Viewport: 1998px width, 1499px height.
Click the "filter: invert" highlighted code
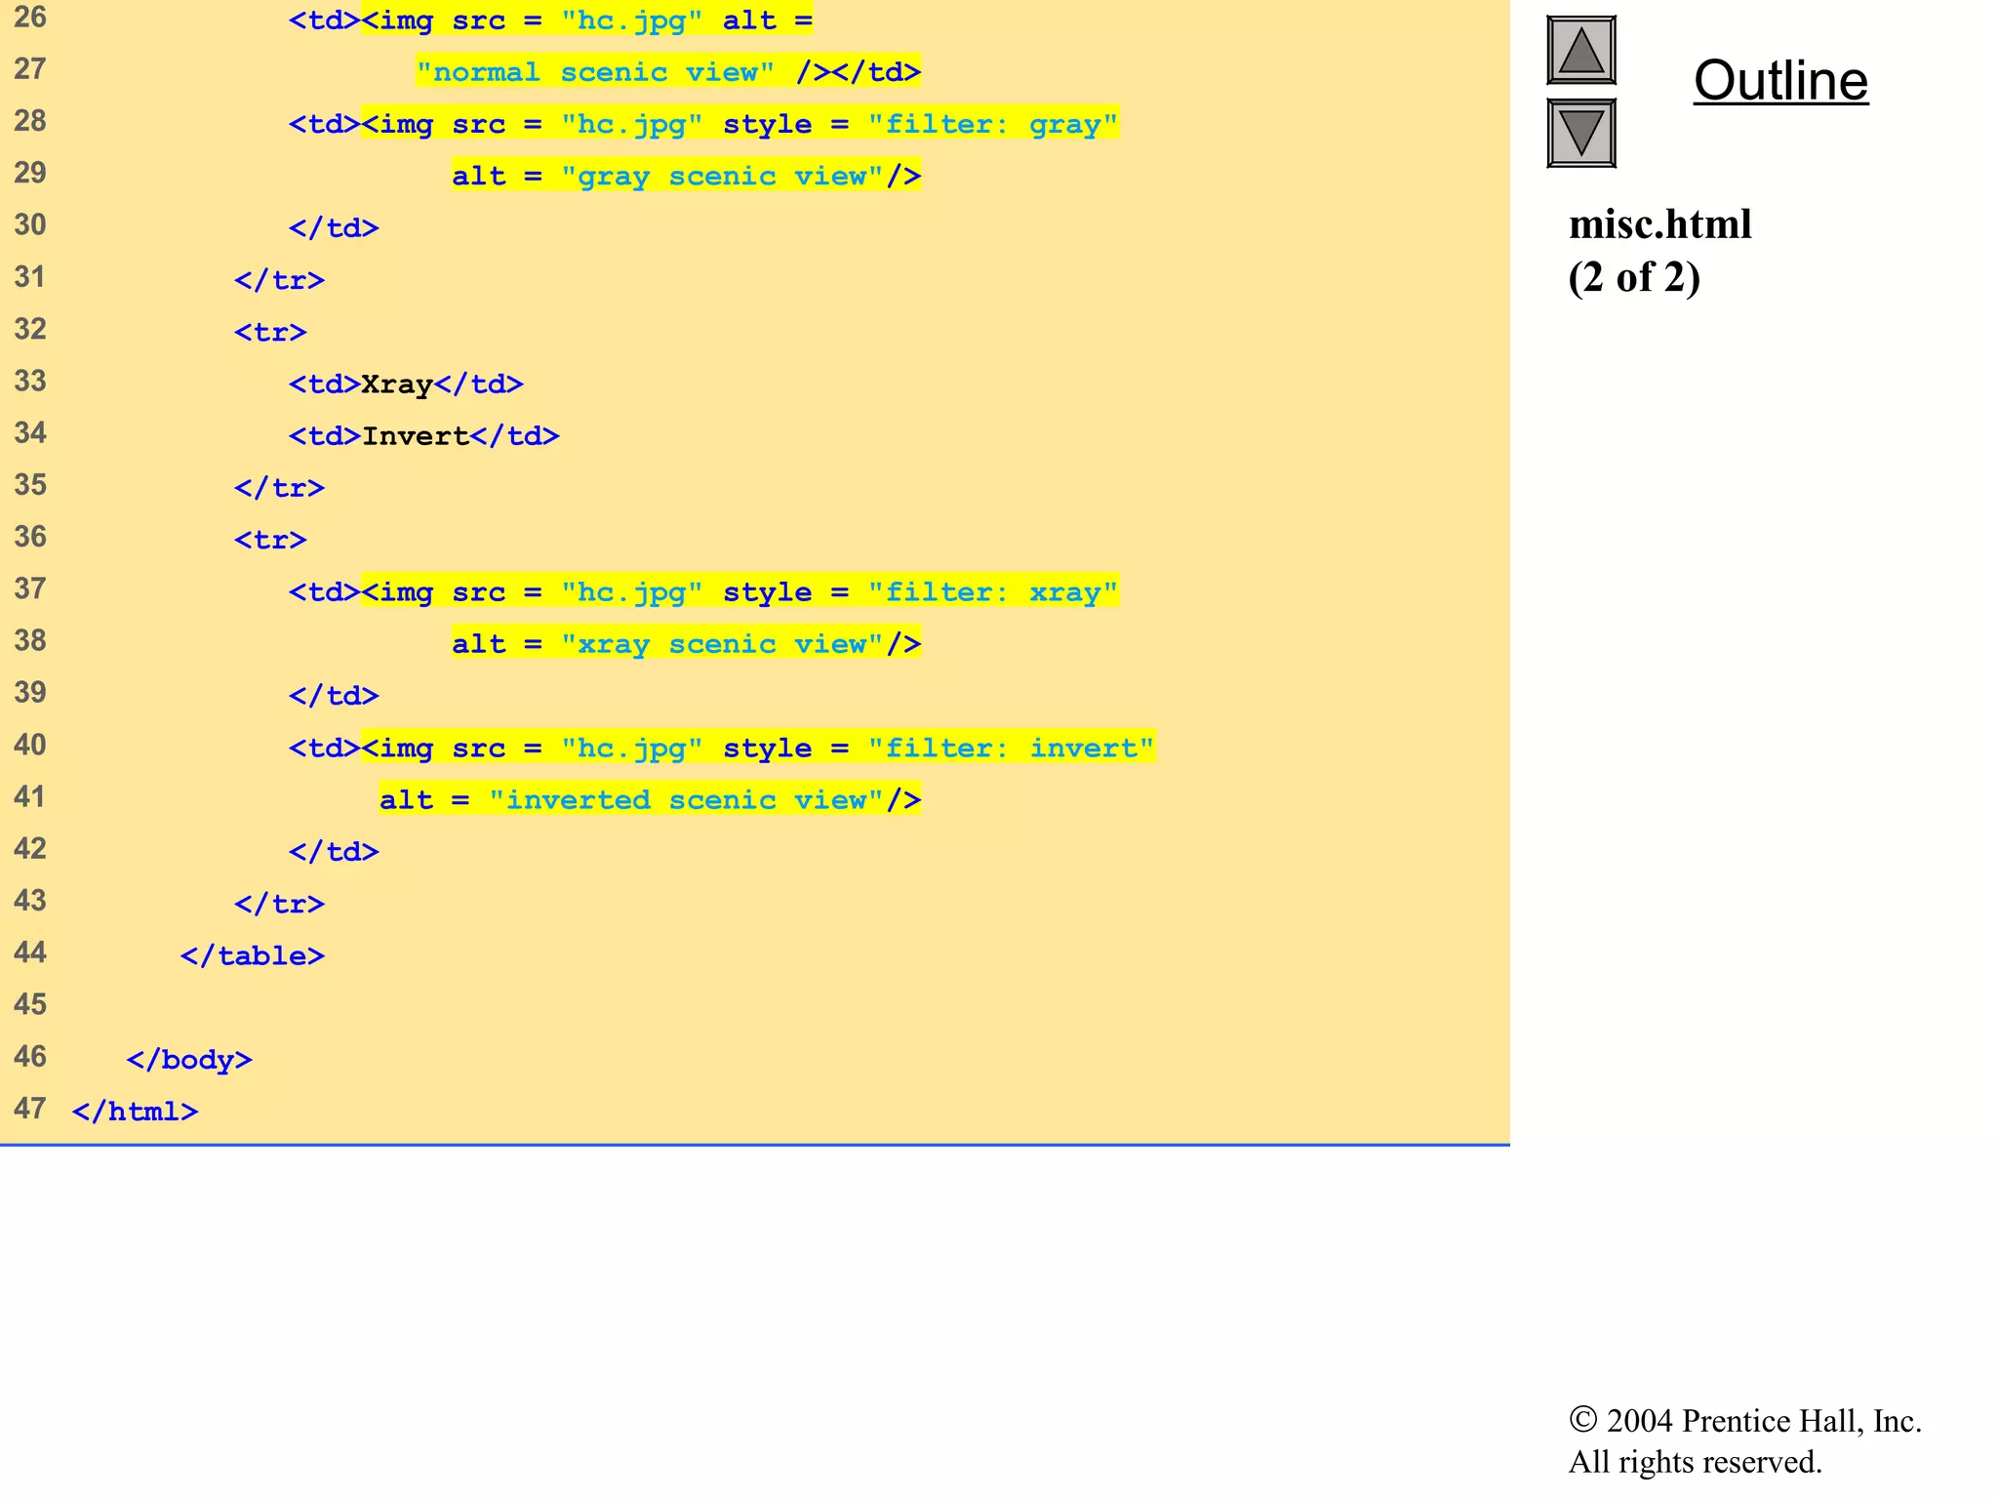(x=1011, y=749)
